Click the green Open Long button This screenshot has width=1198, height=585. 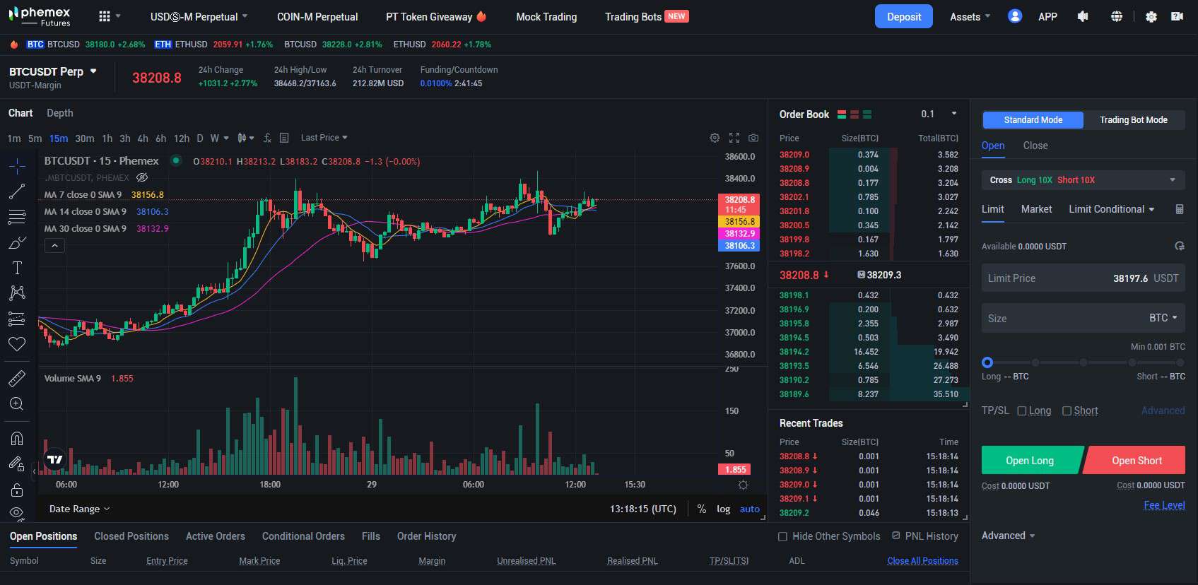coord(1030,461)
